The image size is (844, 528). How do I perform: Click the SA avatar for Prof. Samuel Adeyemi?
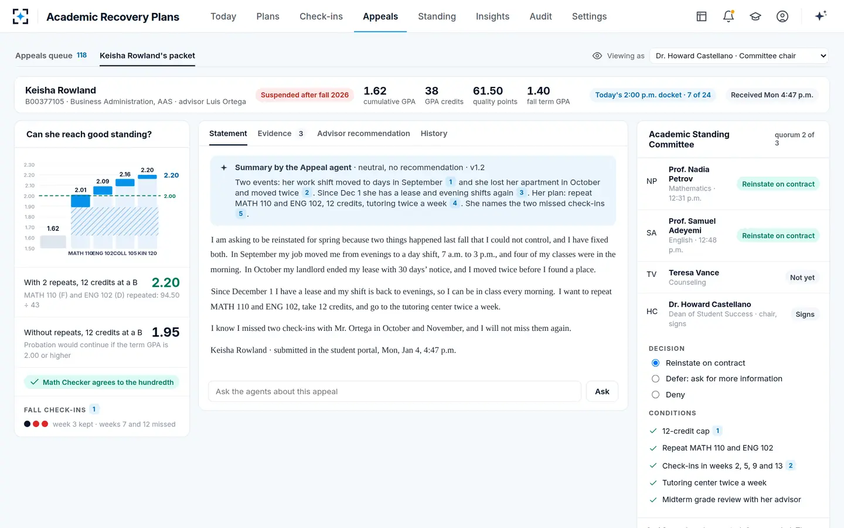(x=652, y=233)
